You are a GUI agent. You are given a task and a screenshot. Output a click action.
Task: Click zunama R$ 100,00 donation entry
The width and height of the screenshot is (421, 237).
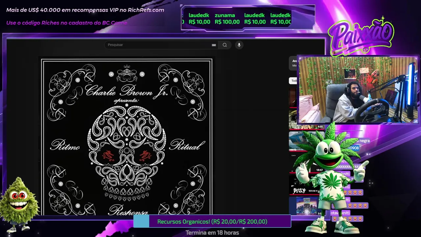coord(227,19)
